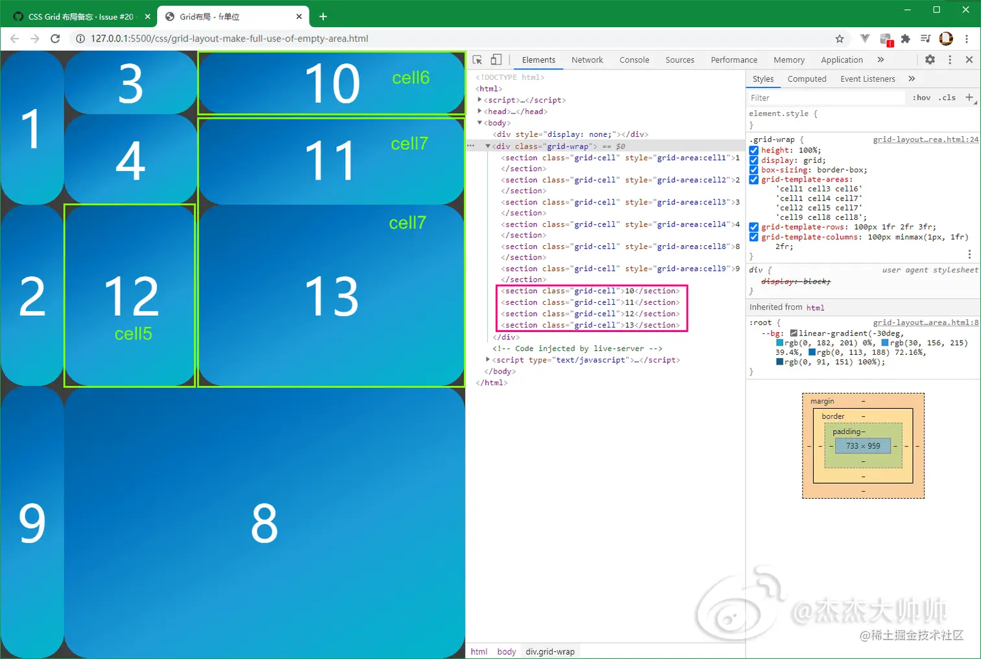Expand the script type=text/javascript node
The width and height of the screenshot is (981, 659).
point(488,359)
